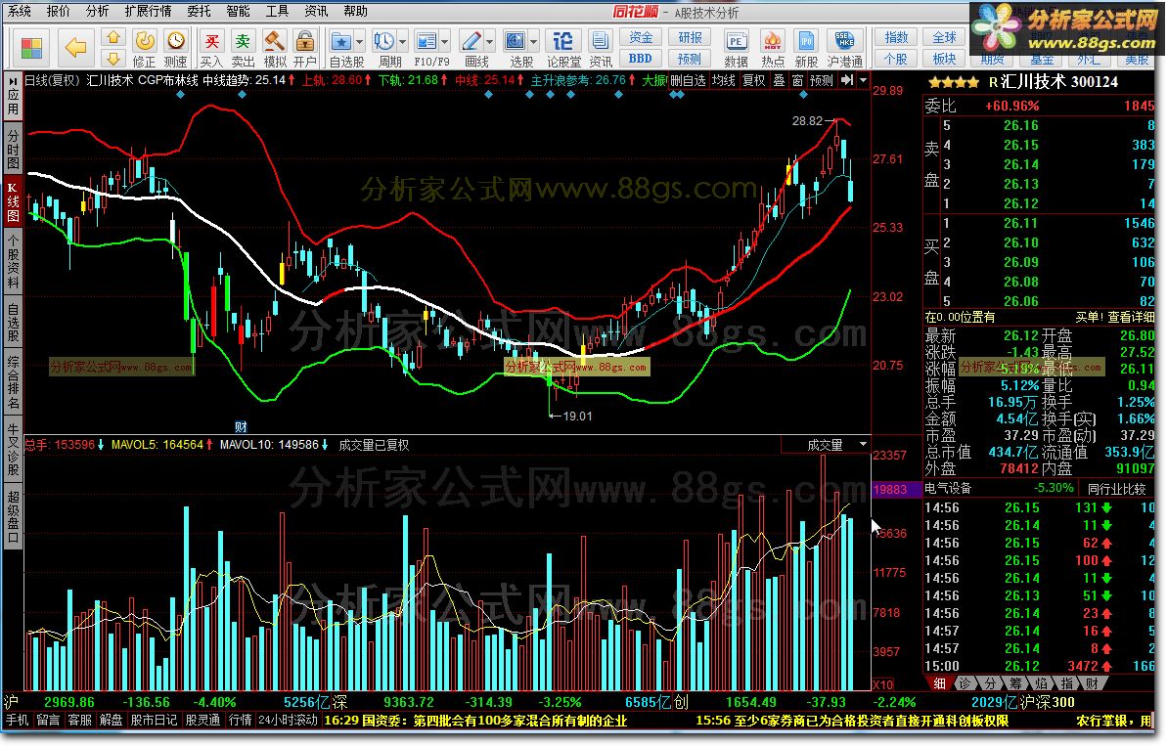Expand the 自选股 dropdown arrow
This screenshot has height=746, width=1167.
359,42
